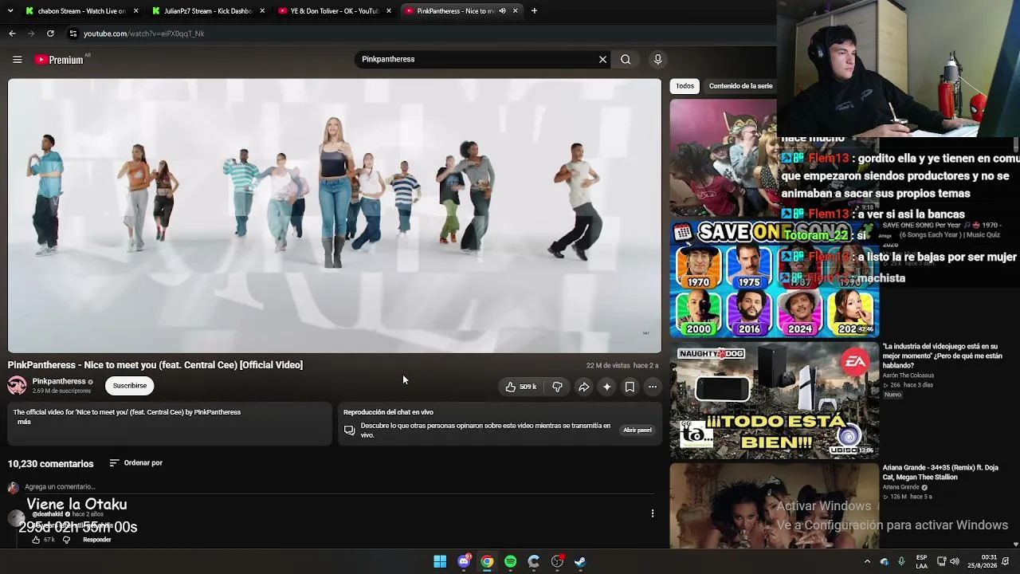Click the '10,230 comentarios' heading
The width and height of the screenshot is (1020, 574).
(50, 463)
